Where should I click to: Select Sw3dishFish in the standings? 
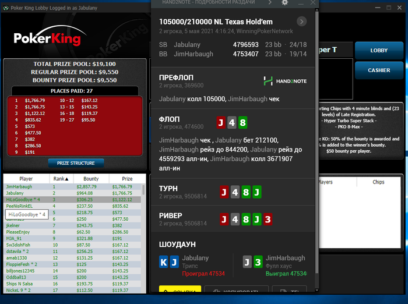[72, 245]
